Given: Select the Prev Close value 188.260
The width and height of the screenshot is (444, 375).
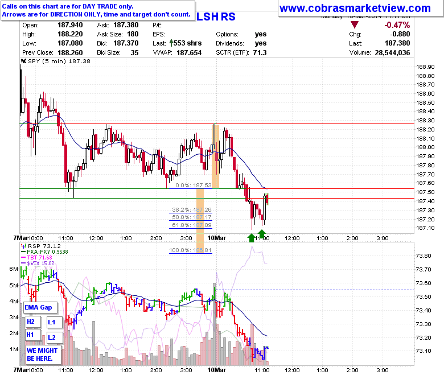Looking at the screenshot, I should (70, 53).
